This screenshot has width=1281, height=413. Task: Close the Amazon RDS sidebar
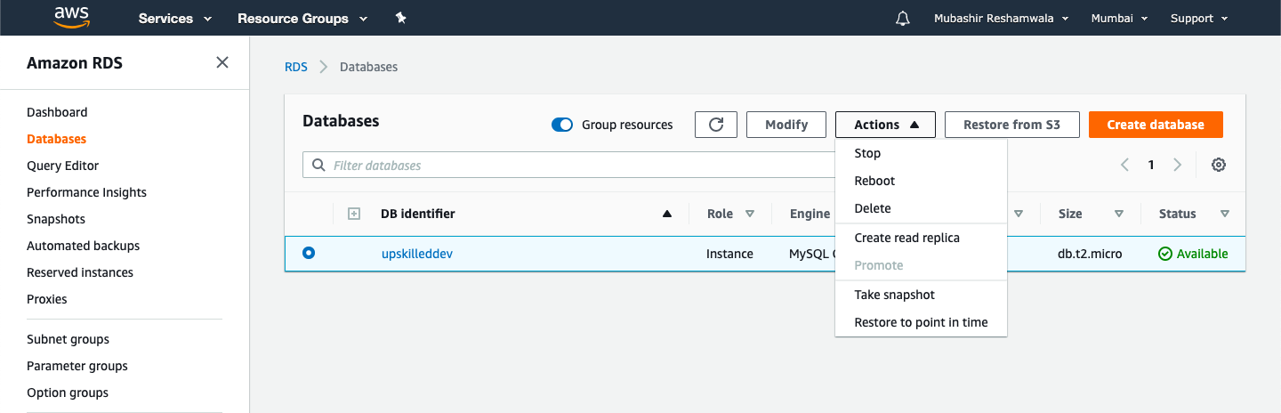click(x=222, y=62)
